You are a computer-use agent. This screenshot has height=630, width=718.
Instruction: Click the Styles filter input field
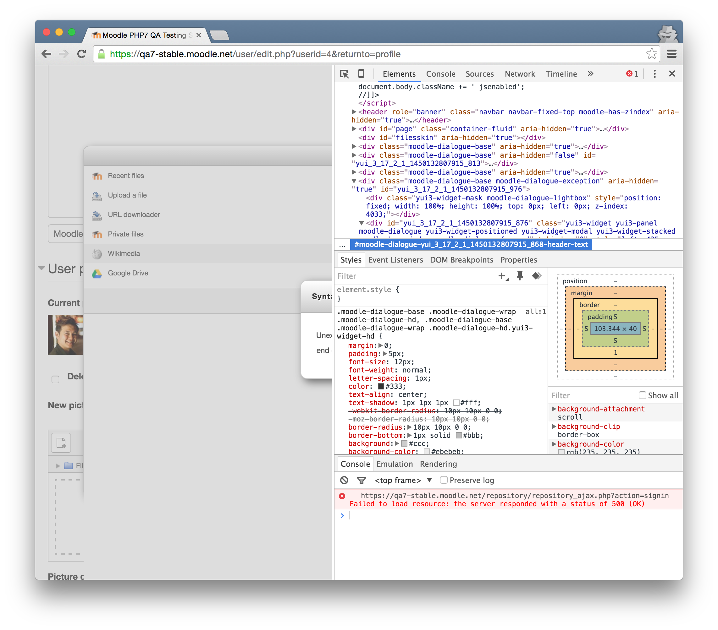coord(415,276)
